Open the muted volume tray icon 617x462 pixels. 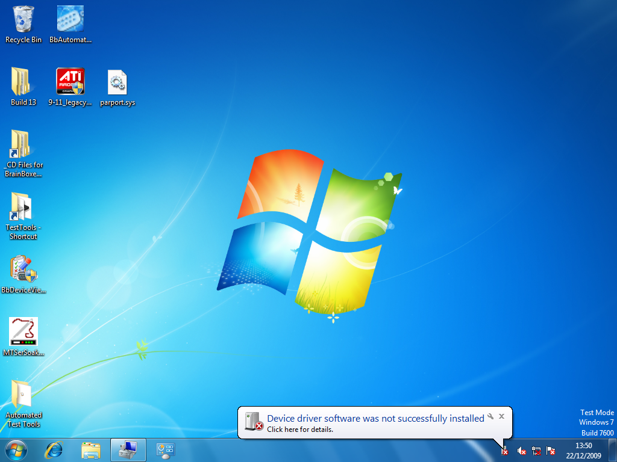click(521, 451)
